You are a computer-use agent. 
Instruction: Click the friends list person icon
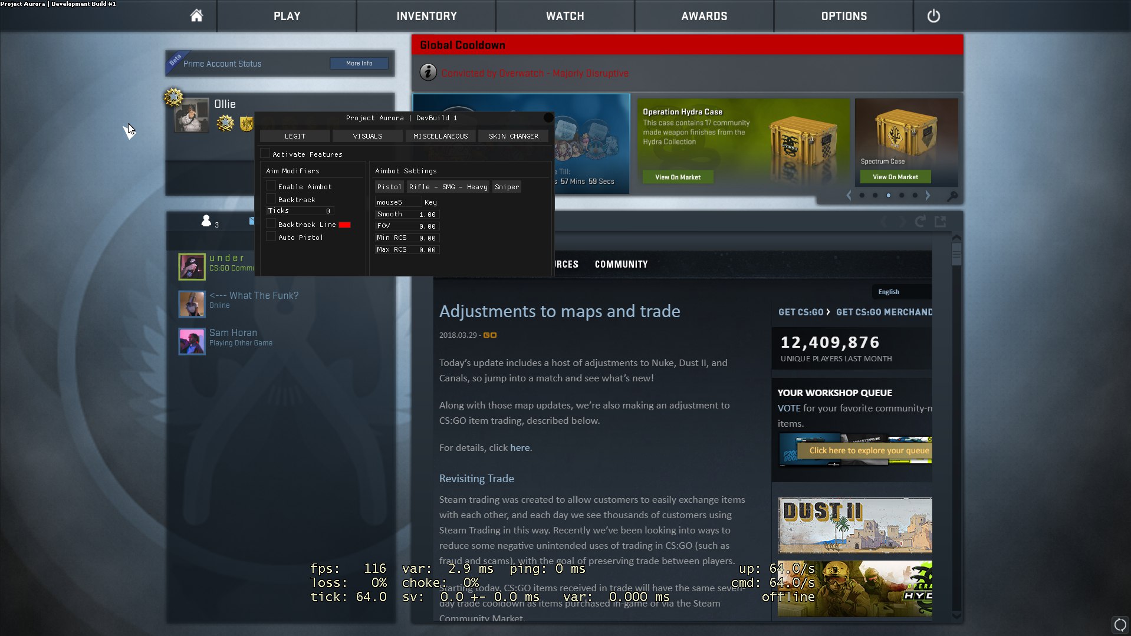206,220
